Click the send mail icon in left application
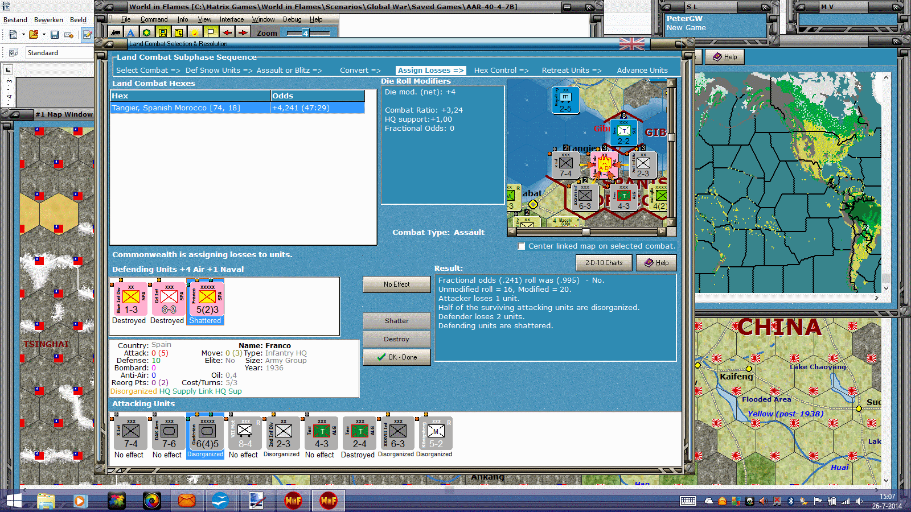 pos(69,35)
